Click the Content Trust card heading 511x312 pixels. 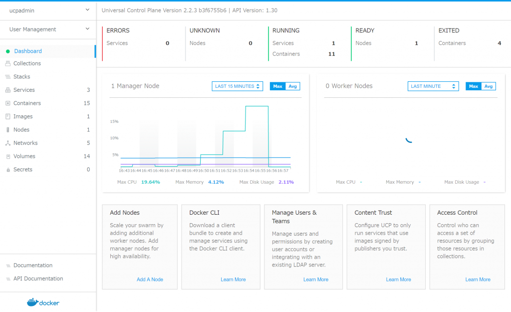click(x=373, y=213)
